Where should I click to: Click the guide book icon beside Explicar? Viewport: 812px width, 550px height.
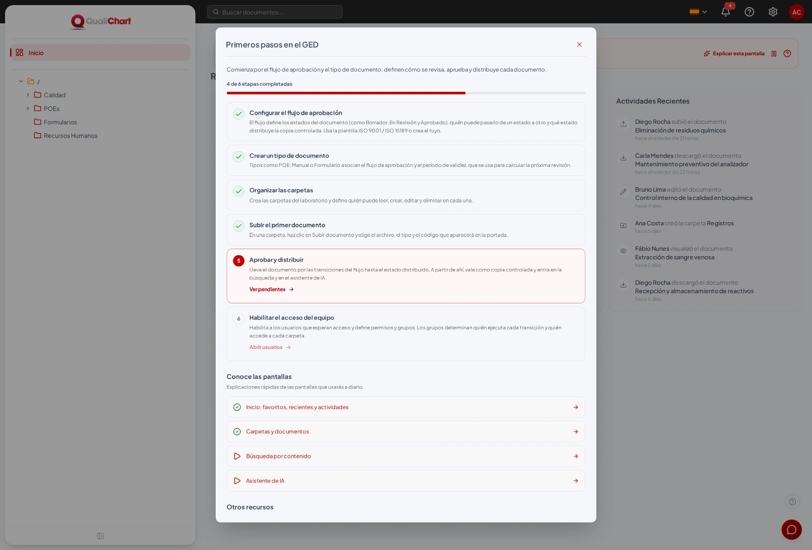coord(774,54)
